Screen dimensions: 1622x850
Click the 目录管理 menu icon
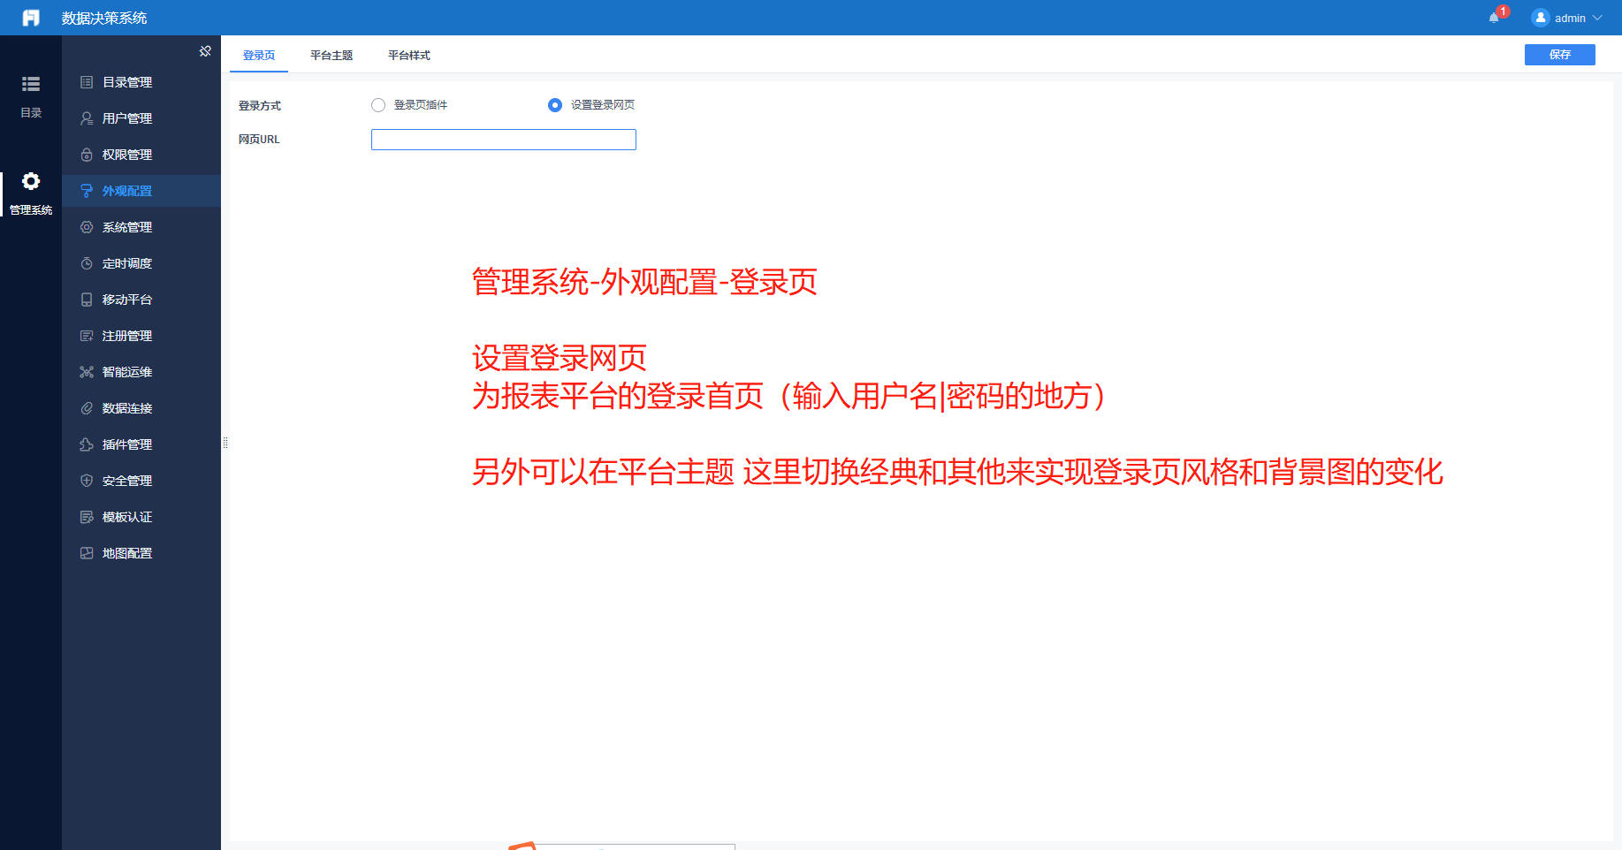(87, 82)
